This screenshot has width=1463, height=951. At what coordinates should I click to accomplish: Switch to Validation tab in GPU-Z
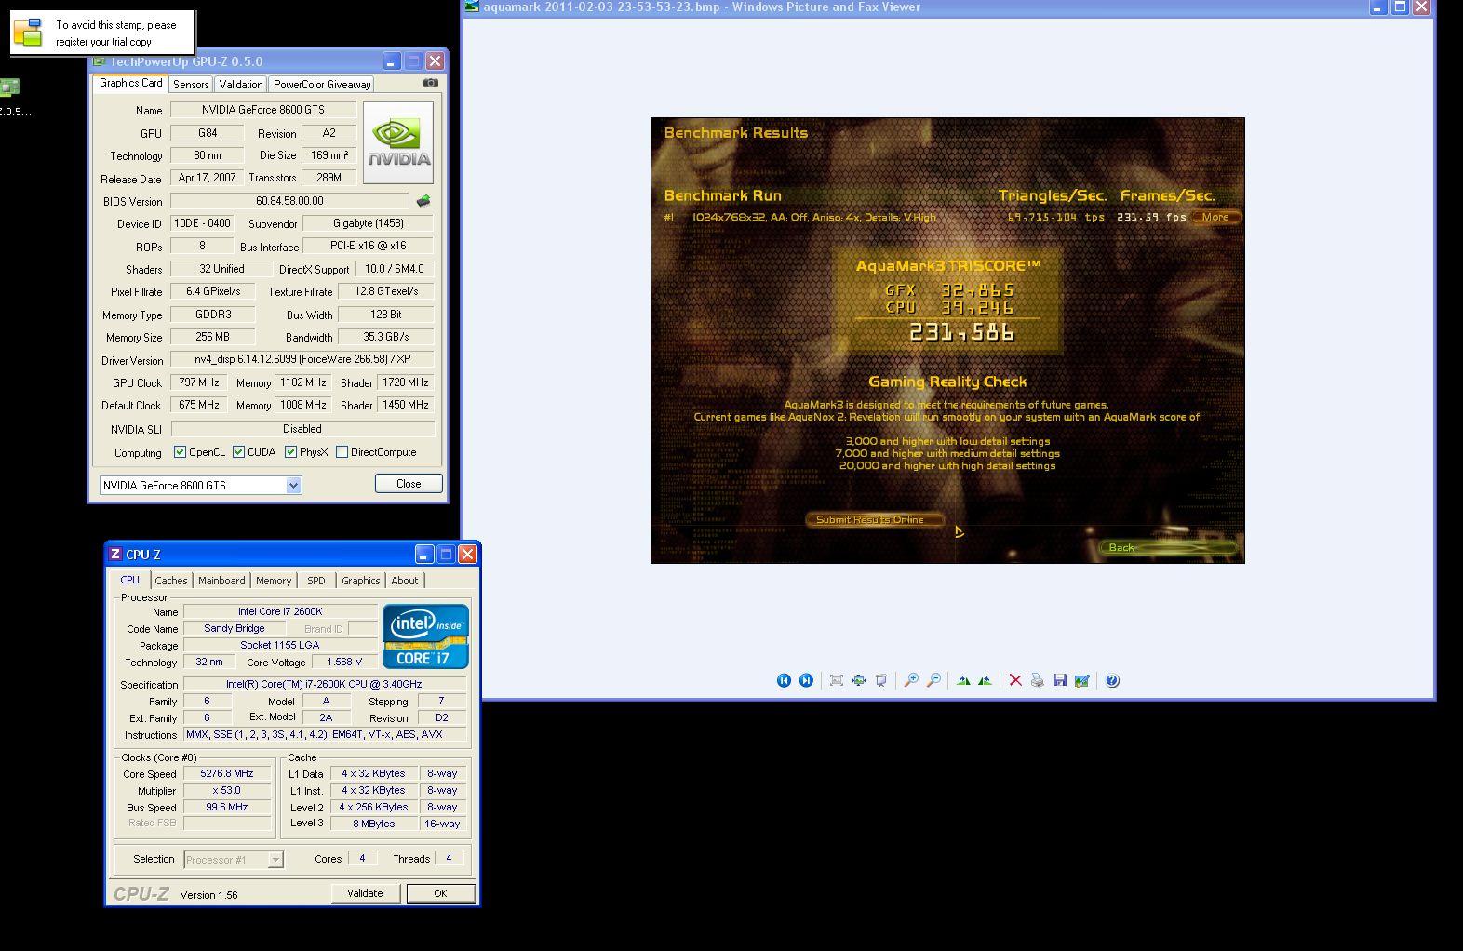coord(241,85)
